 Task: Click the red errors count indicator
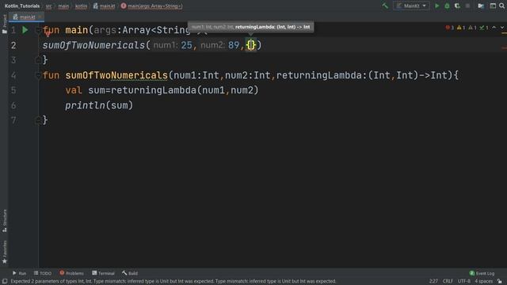point(449,28)
